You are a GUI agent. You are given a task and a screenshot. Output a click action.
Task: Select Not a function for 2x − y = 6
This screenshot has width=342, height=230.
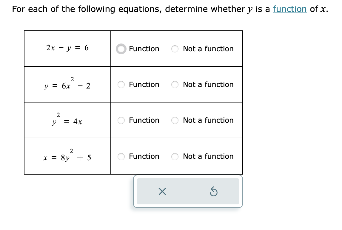click(175, 49)
